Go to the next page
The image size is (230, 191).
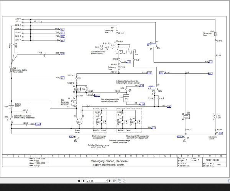pyautogui.click(x=110, y=181)
